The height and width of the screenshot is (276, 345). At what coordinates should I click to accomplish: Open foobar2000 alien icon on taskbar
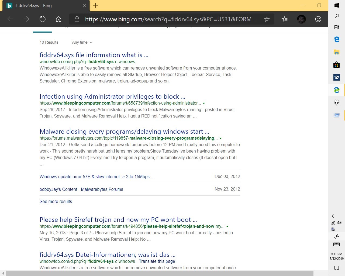[x=337, y=103]
